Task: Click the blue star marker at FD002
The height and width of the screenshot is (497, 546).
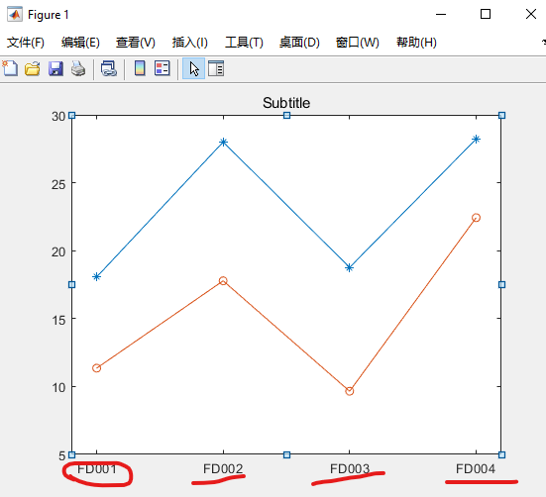Action: coord(223,142)
